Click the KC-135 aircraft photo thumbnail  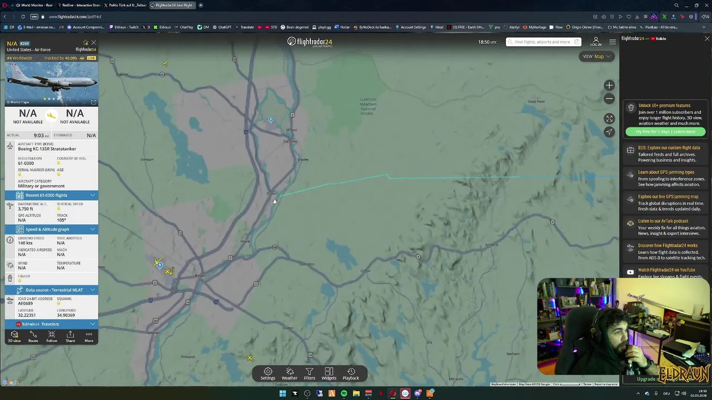pyautogui.click(x=52, y=83)
